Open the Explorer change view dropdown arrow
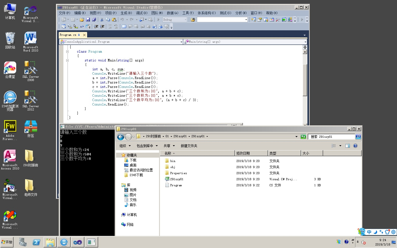 coord(340,146)
